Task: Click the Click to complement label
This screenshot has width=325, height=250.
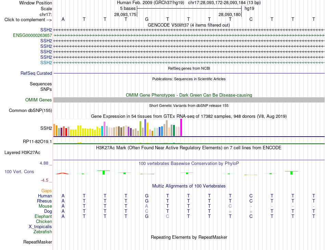Action: pyautogui.click(x=28, y=20)
